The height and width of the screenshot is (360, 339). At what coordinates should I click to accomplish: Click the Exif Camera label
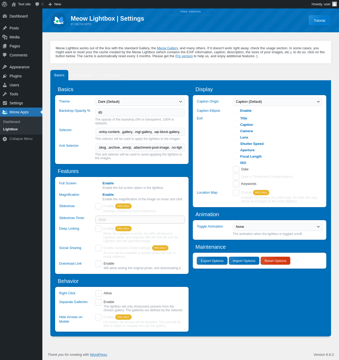247,131
